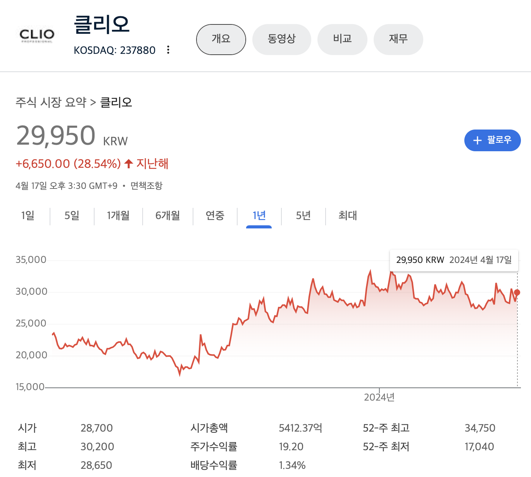
Task: Open the 주식 시장 요약 breadcrumb link
Action: (x=51, y=102)
